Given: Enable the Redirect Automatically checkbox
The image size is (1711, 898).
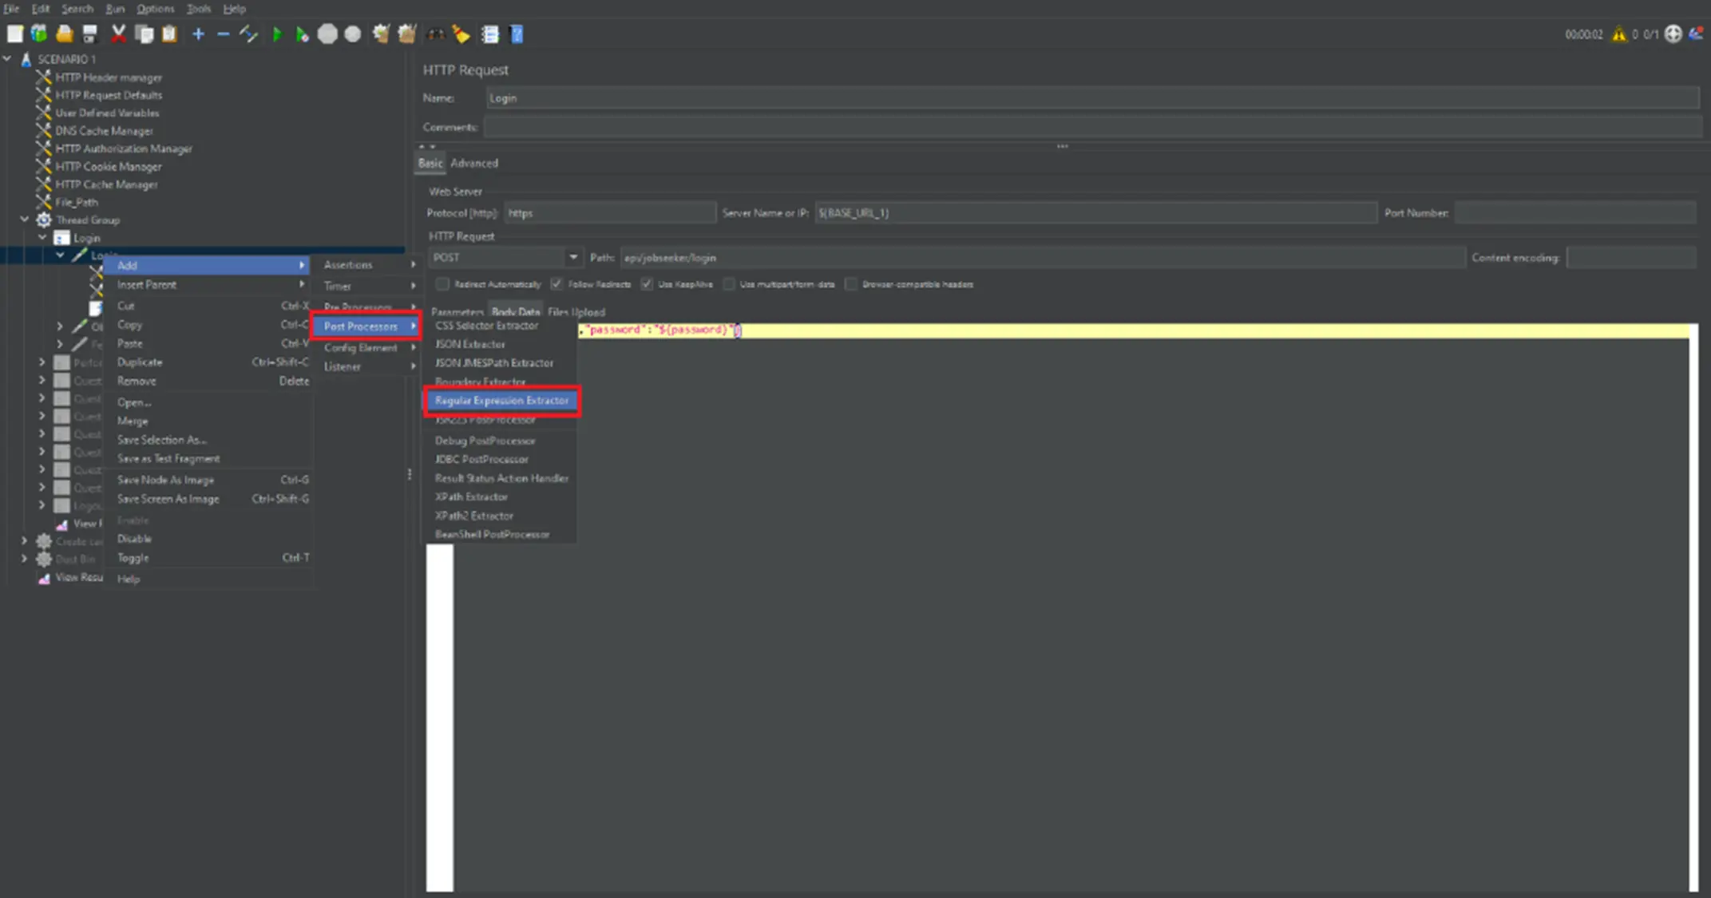Looking at the screenshot, I should [x=442, y=283].
